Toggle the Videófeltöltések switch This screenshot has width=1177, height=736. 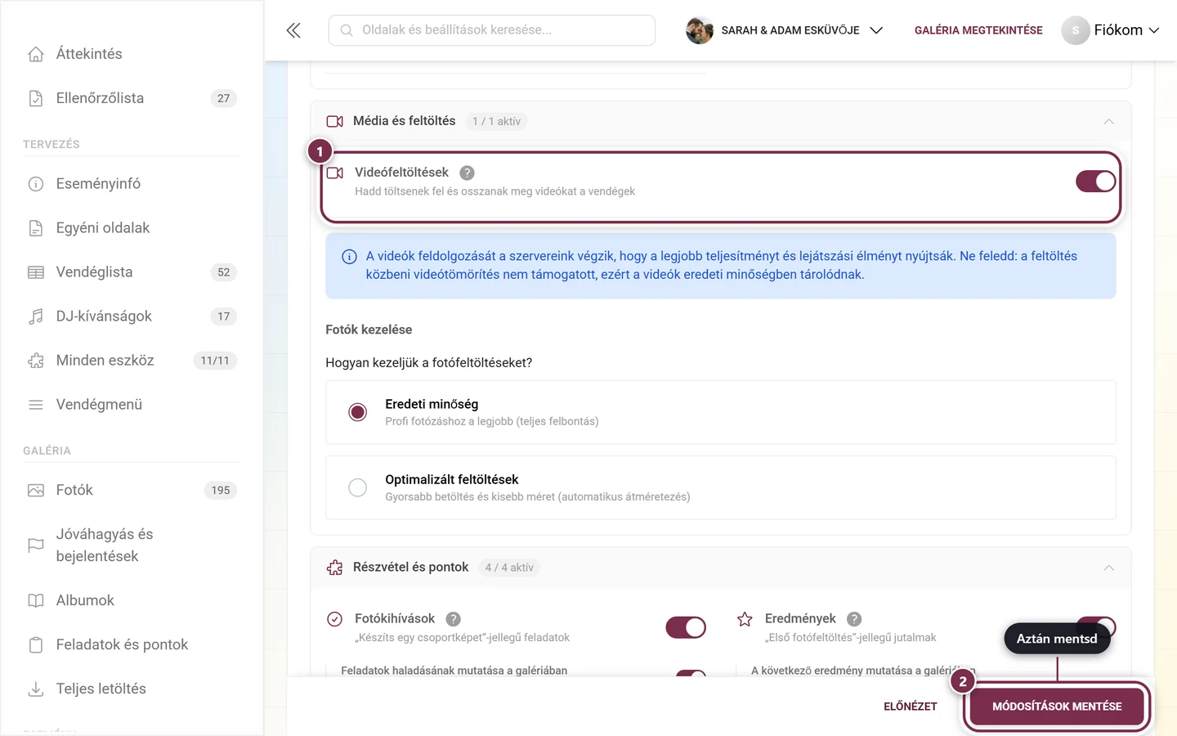click(x=1096, y=182)
